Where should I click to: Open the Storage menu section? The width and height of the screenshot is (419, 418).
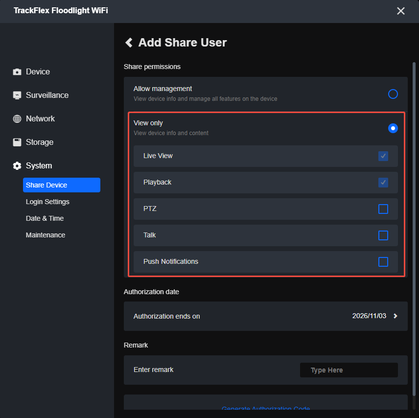pos(40,142)
